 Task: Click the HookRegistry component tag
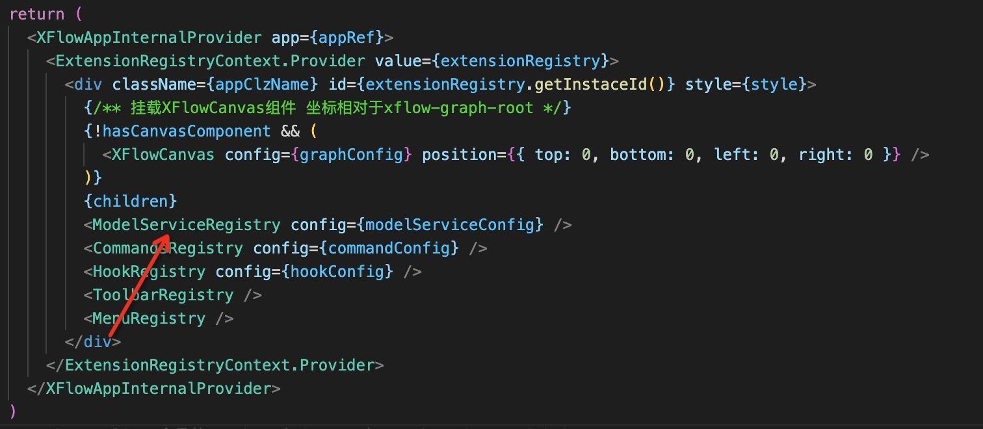point(150,271)
